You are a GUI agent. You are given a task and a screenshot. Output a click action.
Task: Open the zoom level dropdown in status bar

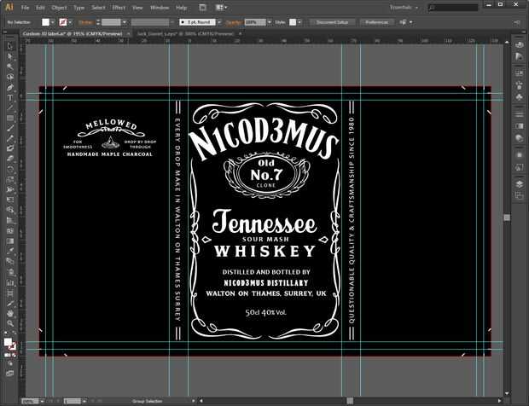42,401
